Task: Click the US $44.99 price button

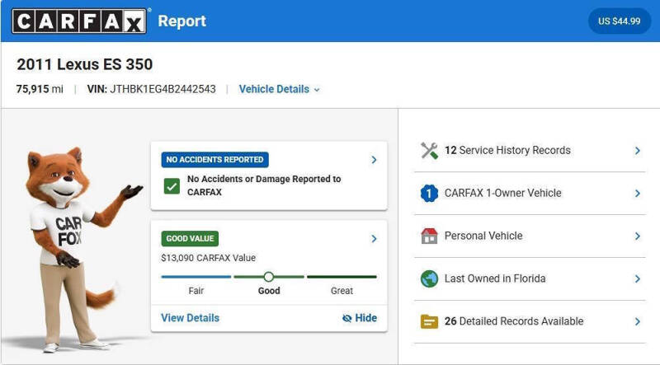Action: [620, 21]
